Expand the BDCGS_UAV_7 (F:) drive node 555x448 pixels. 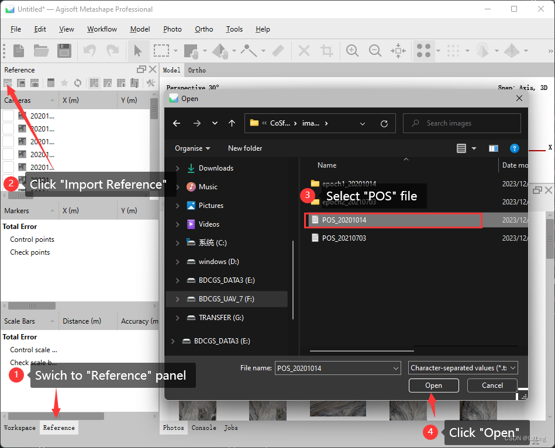[x=178, y=299]
